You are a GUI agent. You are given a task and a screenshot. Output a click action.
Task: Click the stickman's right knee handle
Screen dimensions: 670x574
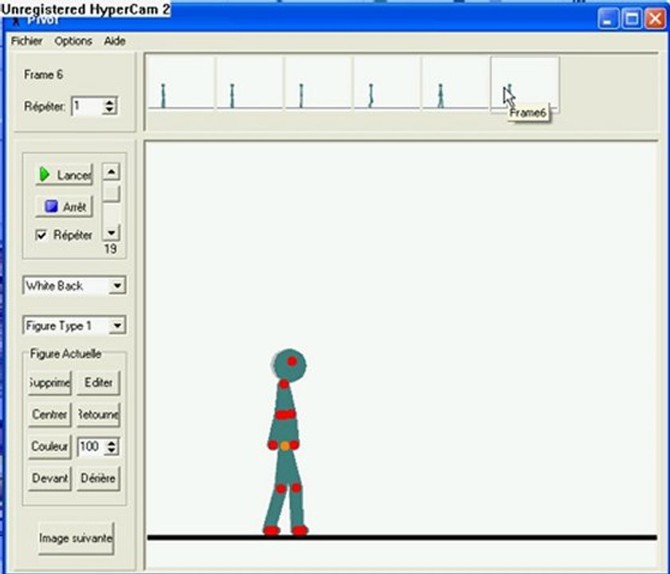point(296,487)
